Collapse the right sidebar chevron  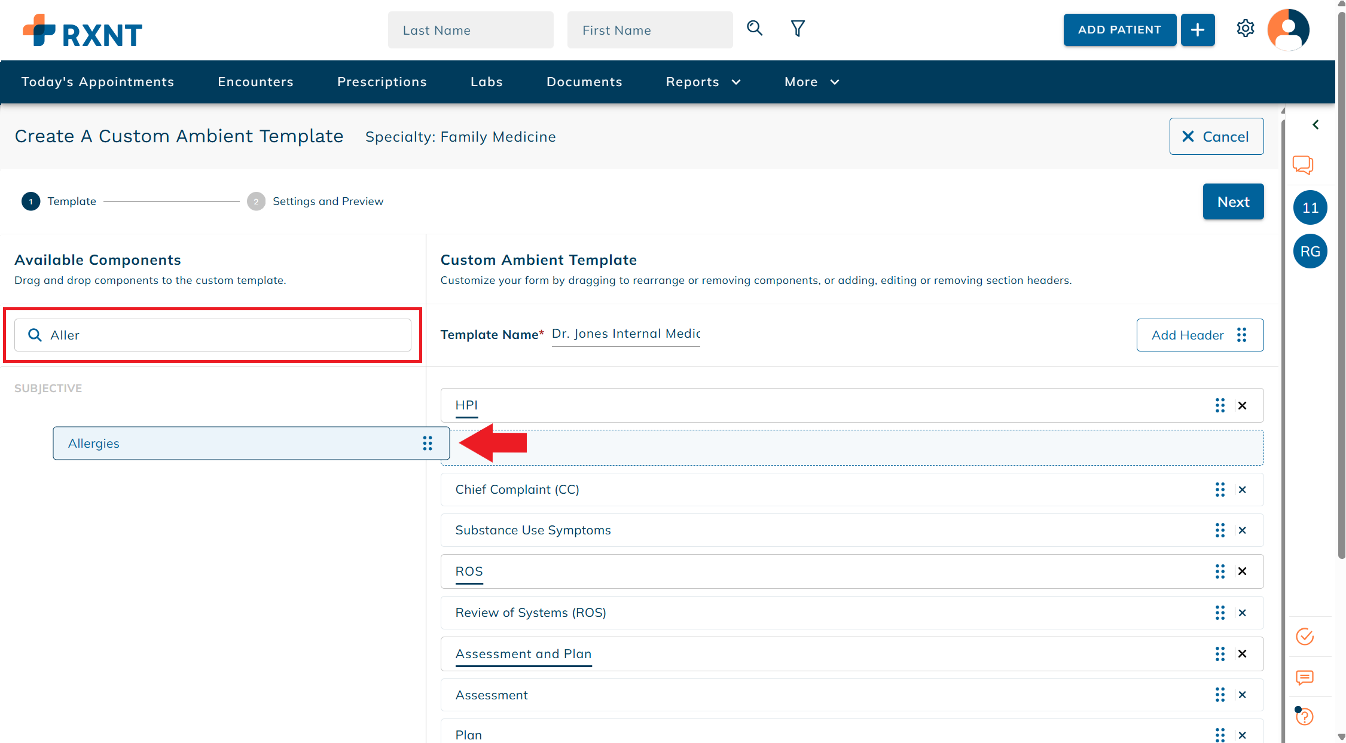[x=1316, y=124]
